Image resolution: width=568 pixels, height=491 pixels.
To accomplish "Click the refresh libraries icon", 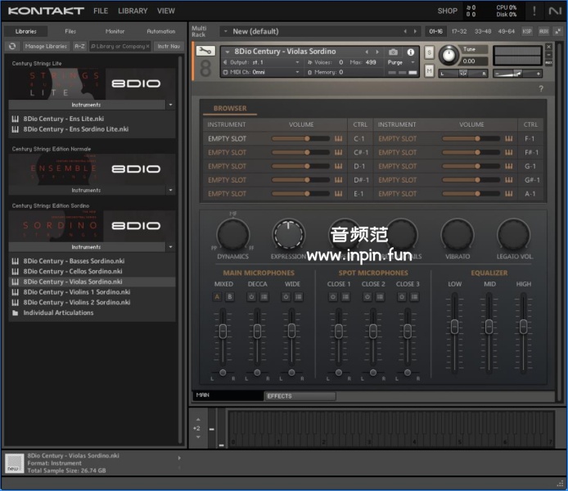I will [13, 47].
